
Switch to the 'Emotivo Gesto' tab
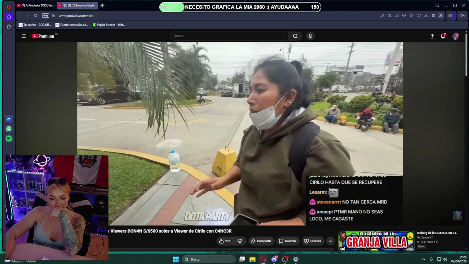tap(78, 5)
